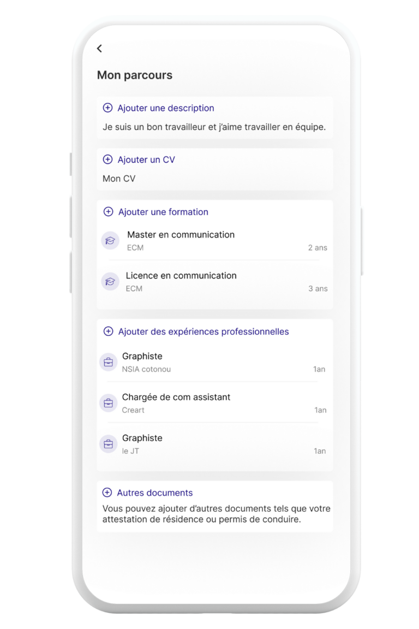
Task: Open Ajouter une description link
Action: 166,108
